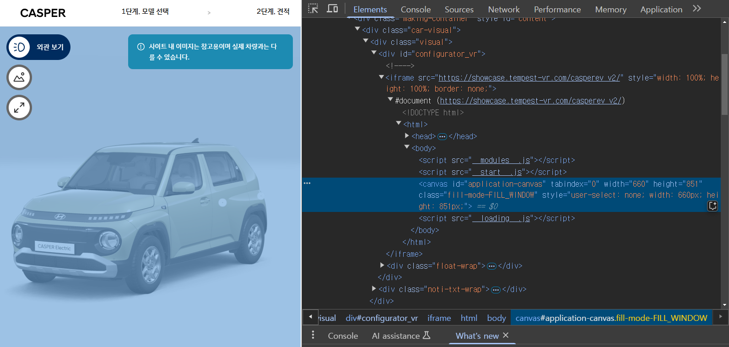Select the div#configurator_vr breadcrumb

click(x=382, y=318)
